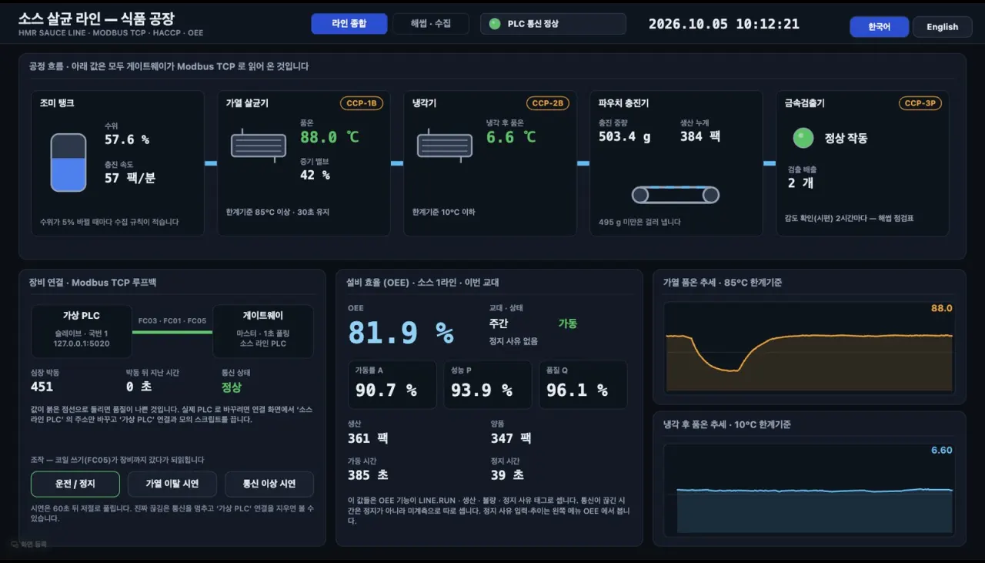Click the 정상 작동 status text
The width and height of the screenshot is (985, 563).
click(x=846, y=138)
